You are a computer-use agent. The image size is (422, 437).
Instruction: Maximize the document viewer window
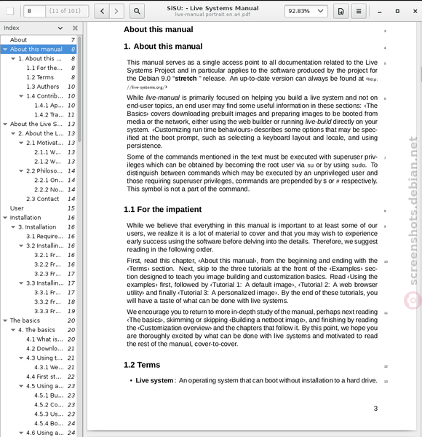tap(397, 11)
